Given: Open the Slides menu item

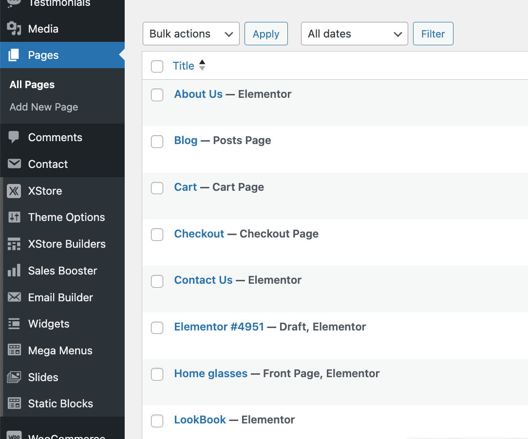Looking at the screenshot, I should [62, 377].
